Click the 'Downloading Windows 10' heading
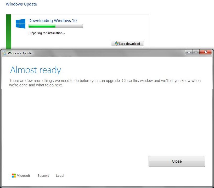Screen dimensions: 214x188 pos(53,21)
